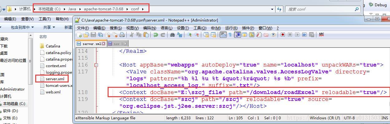Collapse the Host fold marker at line 116
This screenshot has height=124, width=390.
point(96,65)
